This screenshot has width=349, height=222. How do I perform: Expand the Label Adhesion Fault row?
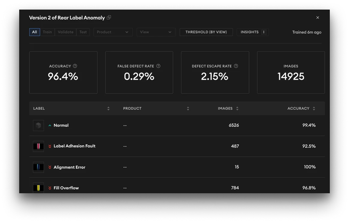coord(50,146)
